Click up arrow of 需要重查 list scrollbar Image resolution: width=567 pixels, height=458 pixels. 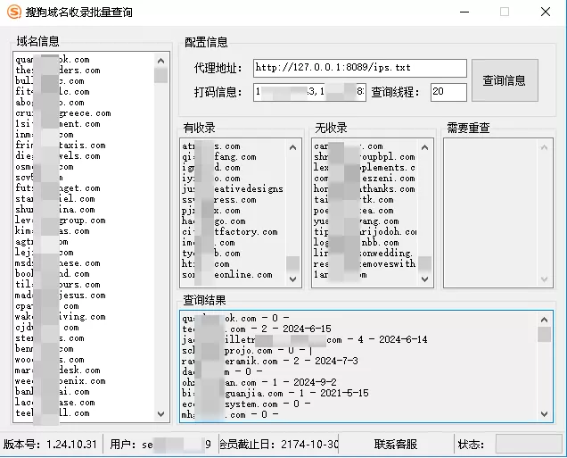[544, 147]
